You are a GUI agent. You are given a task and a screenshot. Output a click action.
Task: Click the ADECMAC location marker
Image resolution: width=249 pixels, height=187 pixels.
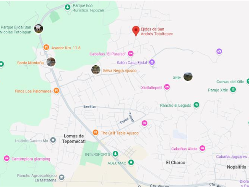[131, 163]
